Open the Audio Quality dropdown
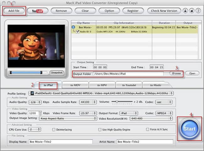This screenshot has height=151, width=204. 35,102
